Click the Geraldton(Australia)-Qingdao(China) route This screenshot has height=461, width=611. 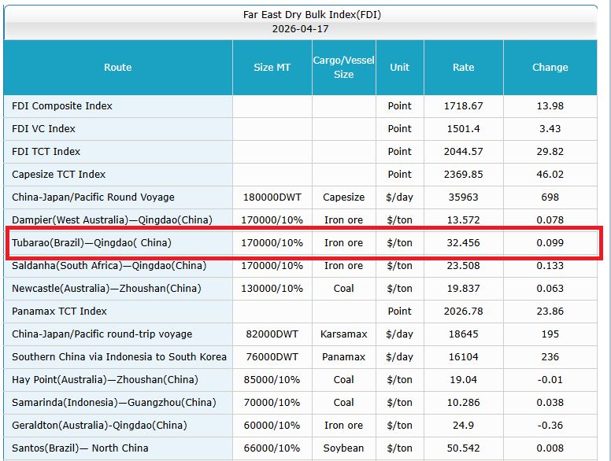pos(99,425)
